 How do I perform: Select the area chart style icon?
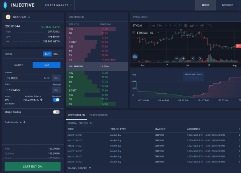(x=191, y=26)
